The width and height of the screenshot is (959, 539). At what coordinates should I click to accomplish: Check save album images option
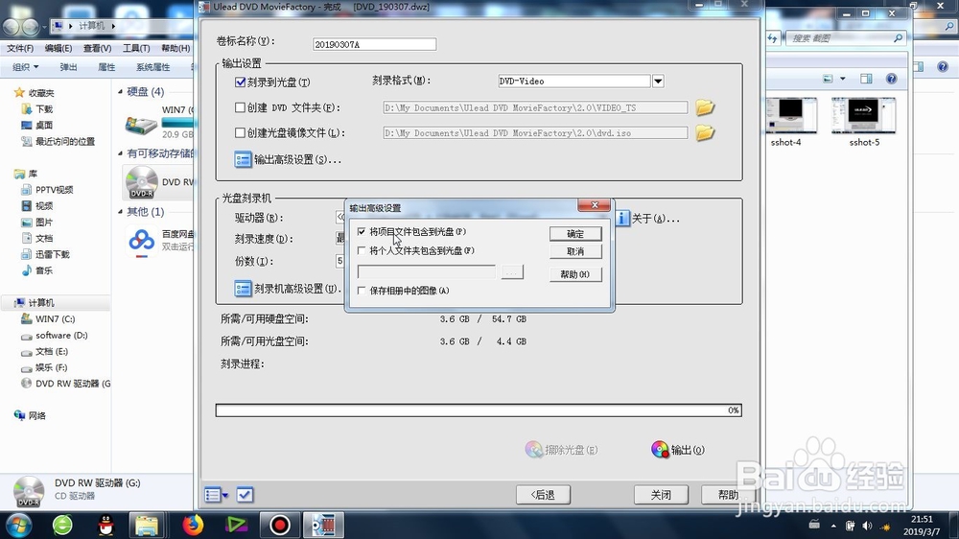(362, 291)
